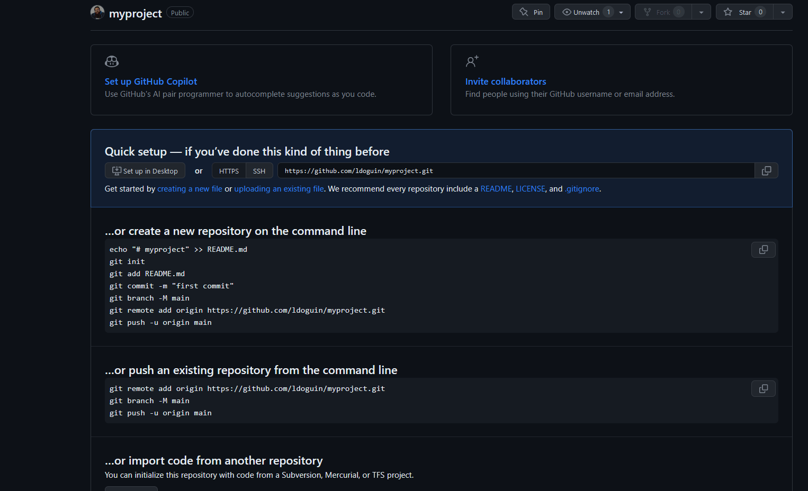This screenshot has width=808, height=491.
Task: Copy the repository URL to clipboard
Action: [x=766, y=171]
